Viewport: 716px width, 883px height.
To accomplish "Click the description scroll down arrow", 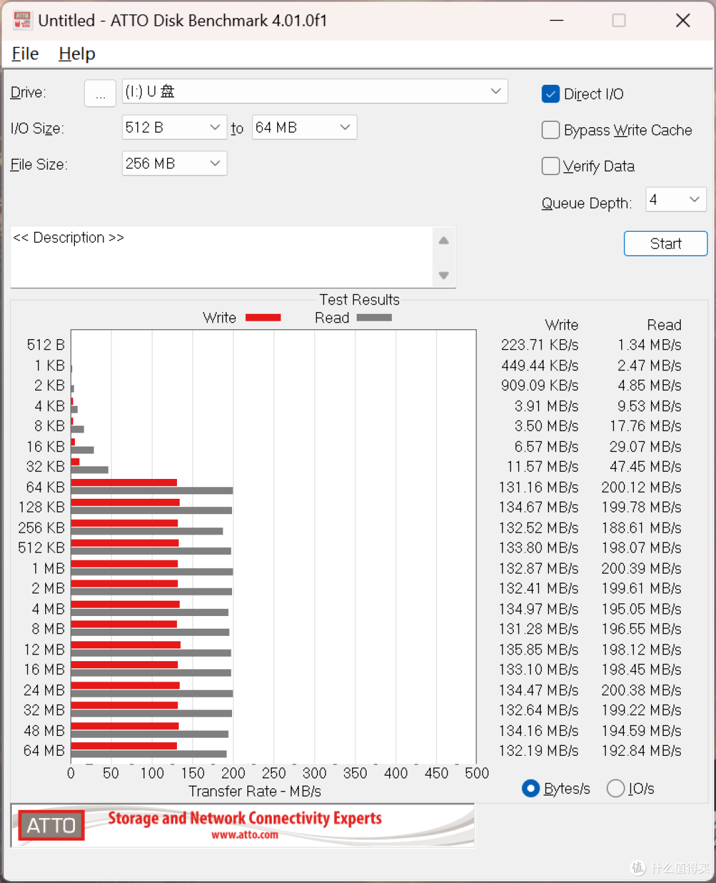I will (444, 276).
